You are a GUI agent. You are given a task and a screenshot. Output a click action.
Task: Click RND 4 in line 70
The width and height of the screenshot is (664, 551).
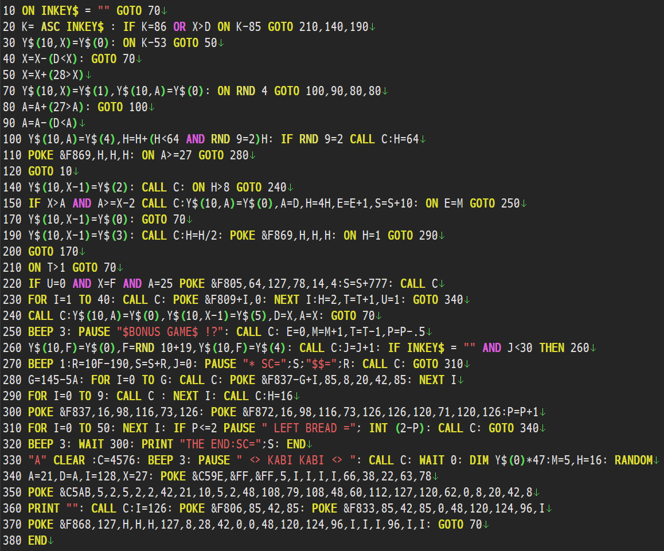pyautogui.click(x=252, y=91)
